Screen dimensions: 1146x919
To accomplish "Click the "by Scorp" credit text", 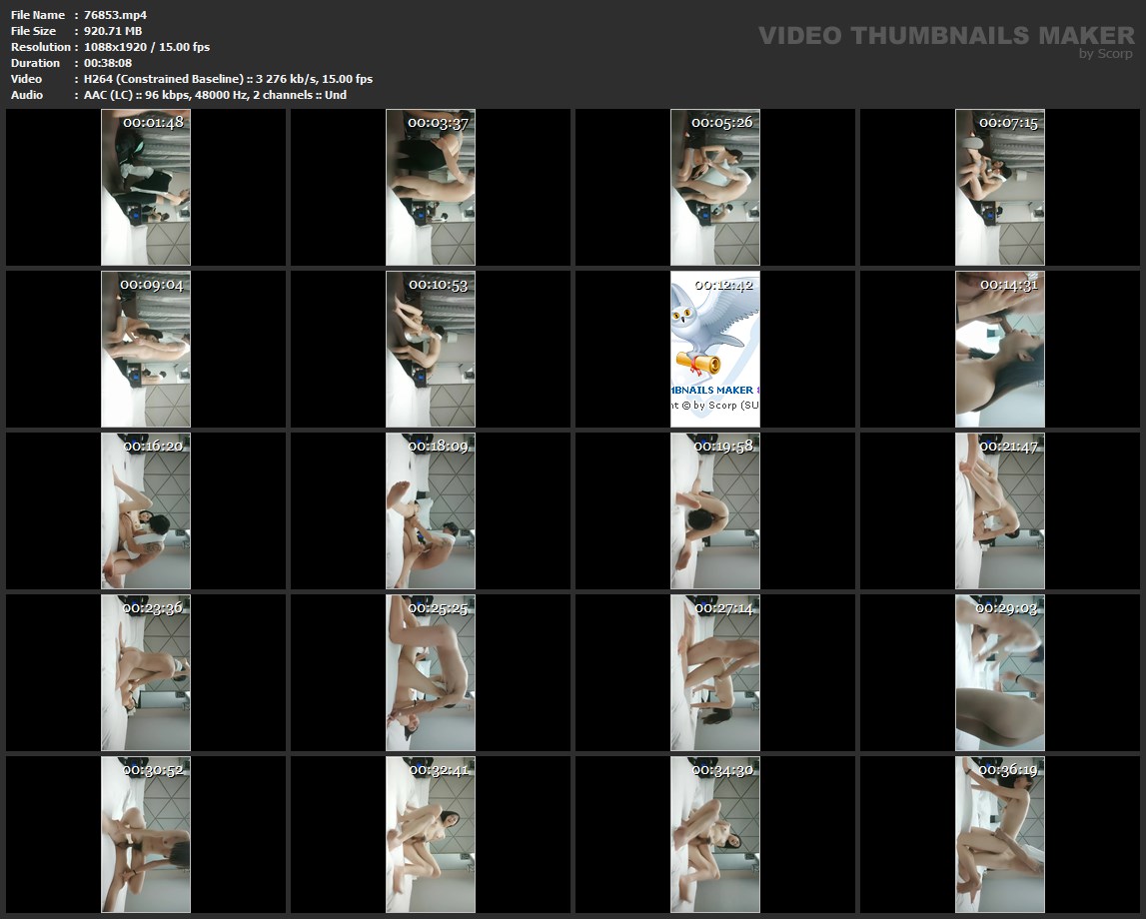I will coord(1105,54).
